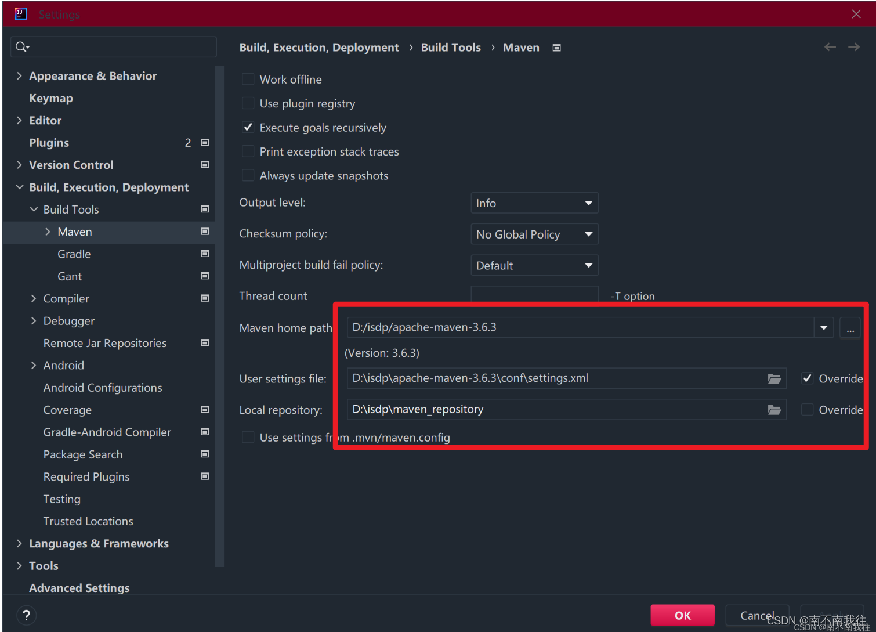The height and width of the screenshot is (632, 876).
Task: Go forward with the right arrow icon
Action: (854, 47)
